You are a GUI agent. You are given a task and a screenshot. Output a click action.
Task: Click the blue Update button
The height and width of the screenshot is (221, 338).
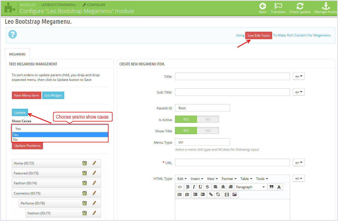click(x=20, y=112)
